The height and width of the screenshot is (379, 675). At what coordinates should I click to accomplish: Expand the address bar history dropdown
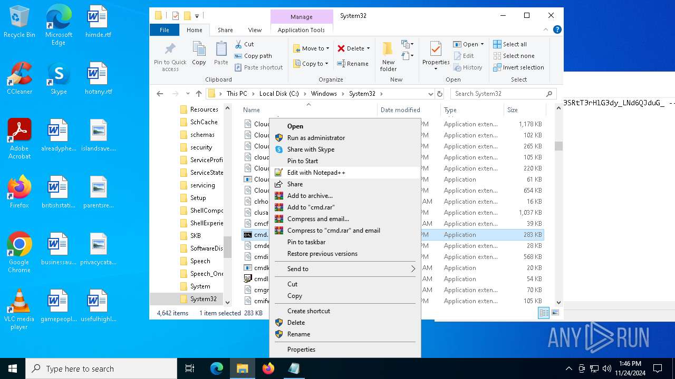tap(431, 94)
